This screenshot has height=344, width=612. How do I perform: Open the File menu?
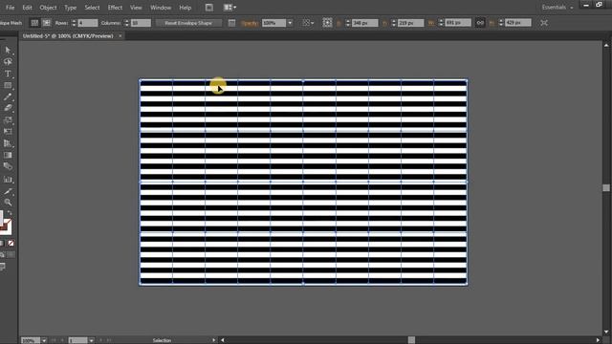click(10, 8)
